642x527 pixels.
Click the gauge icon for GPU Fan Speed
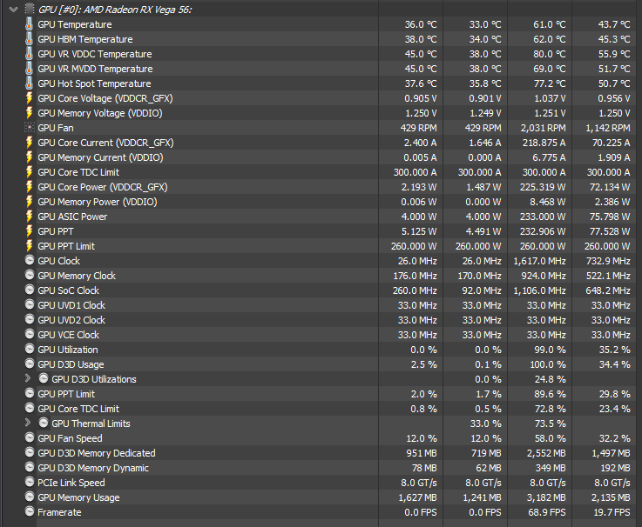tap(30, 437)
